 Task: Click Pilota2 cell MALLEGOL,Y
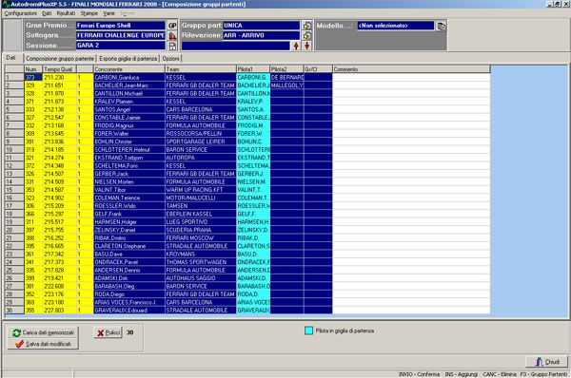pyautogui.click(x=286, y=85)
